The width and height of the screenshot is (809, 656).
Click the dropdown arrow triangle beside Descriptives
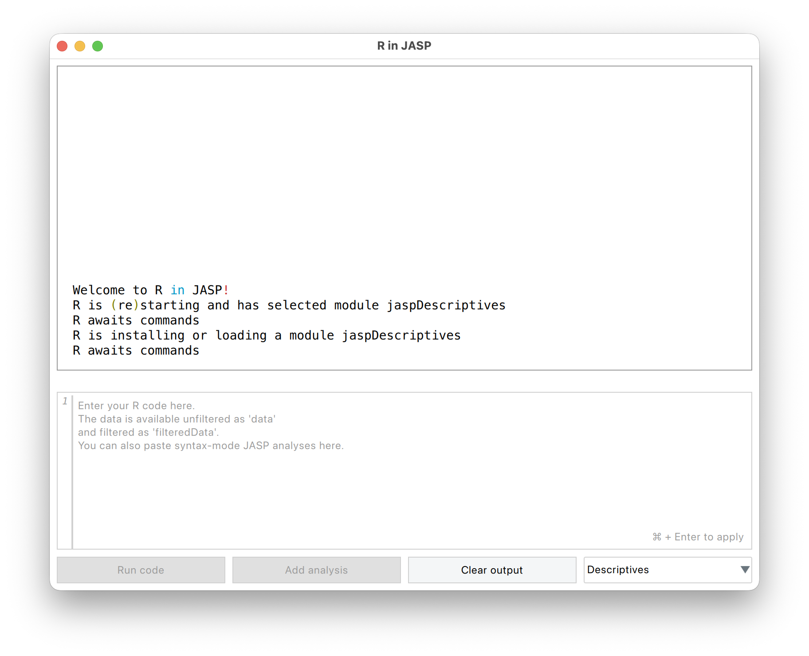745,570
